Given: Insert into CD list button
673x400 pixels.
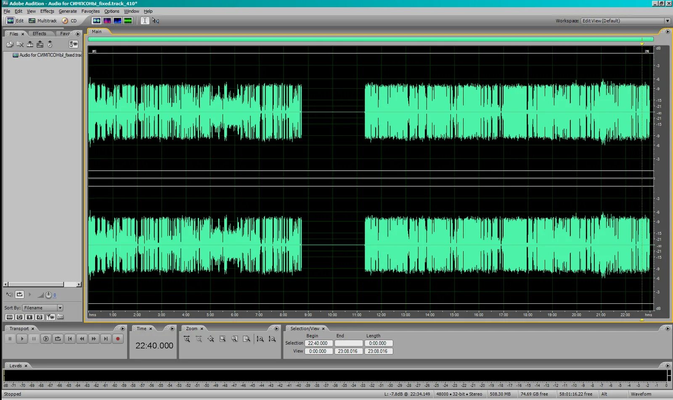Looking at the screenshot, I should (x=50, y=44).
